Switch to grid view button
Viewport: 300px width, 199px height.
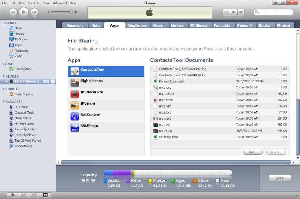click(234, 12)
